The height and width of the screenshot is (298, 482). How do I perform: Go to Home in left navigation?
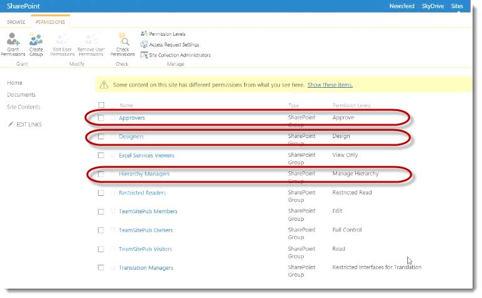coord(14,83)
